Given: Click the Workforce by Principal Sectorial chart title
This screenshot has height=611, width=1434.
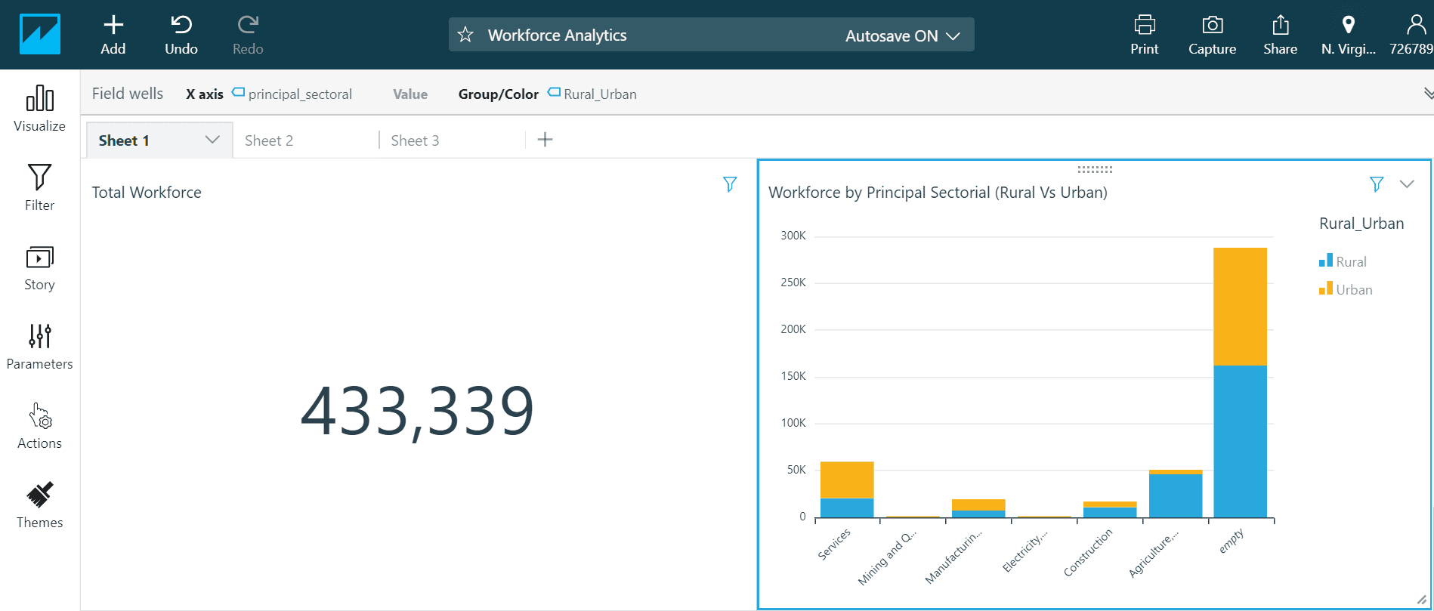Looking at the screenshot, I should click(x=938, y=193).
